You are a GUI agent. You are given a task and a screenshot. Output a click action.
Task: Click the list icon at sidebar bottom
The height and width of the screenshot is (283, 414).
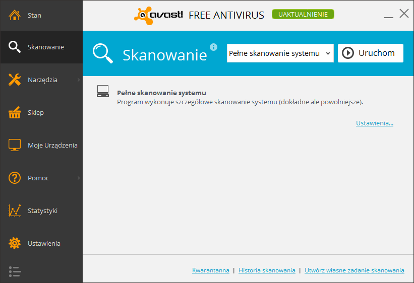[x=15, y=271]
